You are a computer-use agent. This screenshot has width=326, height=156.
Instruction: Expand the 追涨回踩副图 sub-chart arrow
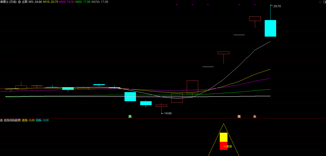[2, 120]
